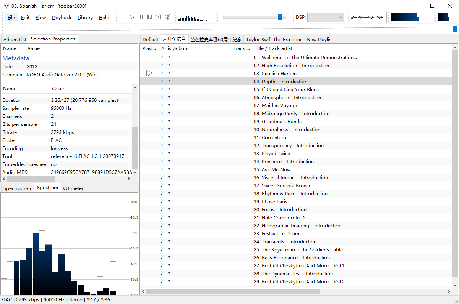Click the playlist horizontal scrollbar
Image resolution: width=459 pixels, height=304 pixels.
(x=232, y=291)
